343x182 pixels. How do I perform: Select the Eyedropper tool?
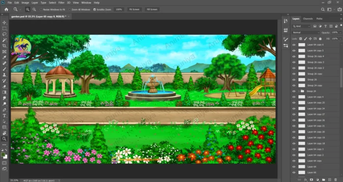click(4, 57)
